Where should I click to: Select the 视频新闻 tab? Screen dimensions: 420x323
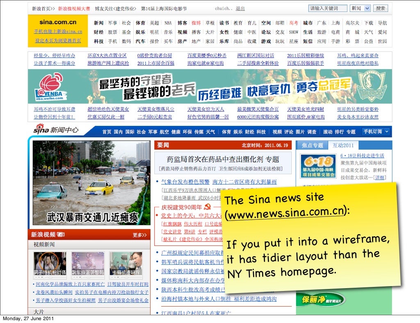[x=44, y=244]
